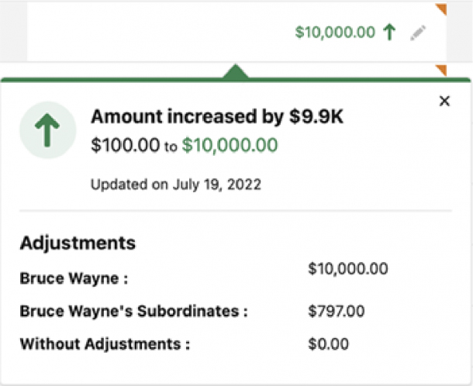This screenshot has height=386, width=473.
Task: Click second orange corner adjustment marker
Action: coord(441,71)
